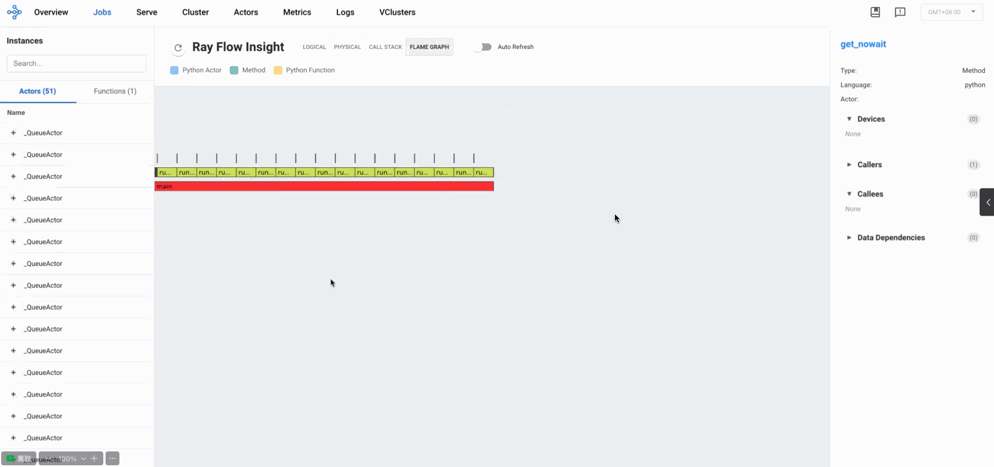
Task: Go to the Overview page
Action: pos(51,12)
